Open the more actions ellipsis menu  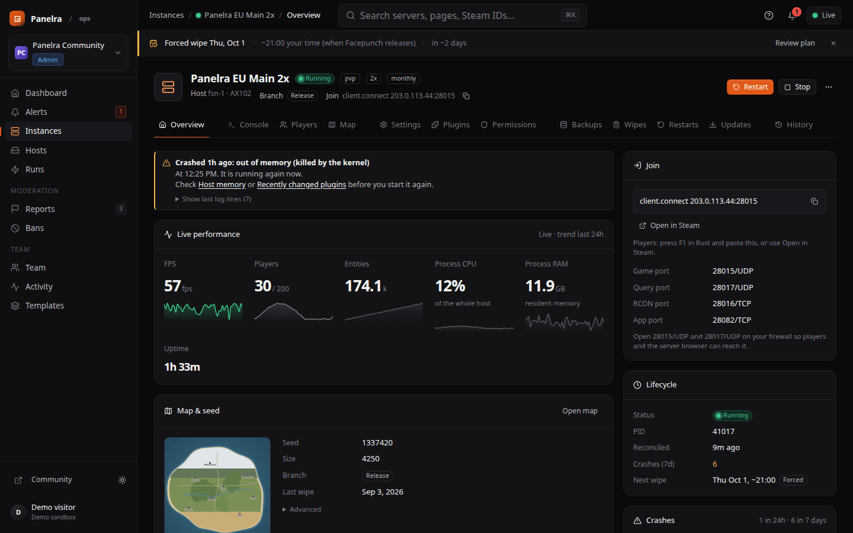[x=829, y=87]
